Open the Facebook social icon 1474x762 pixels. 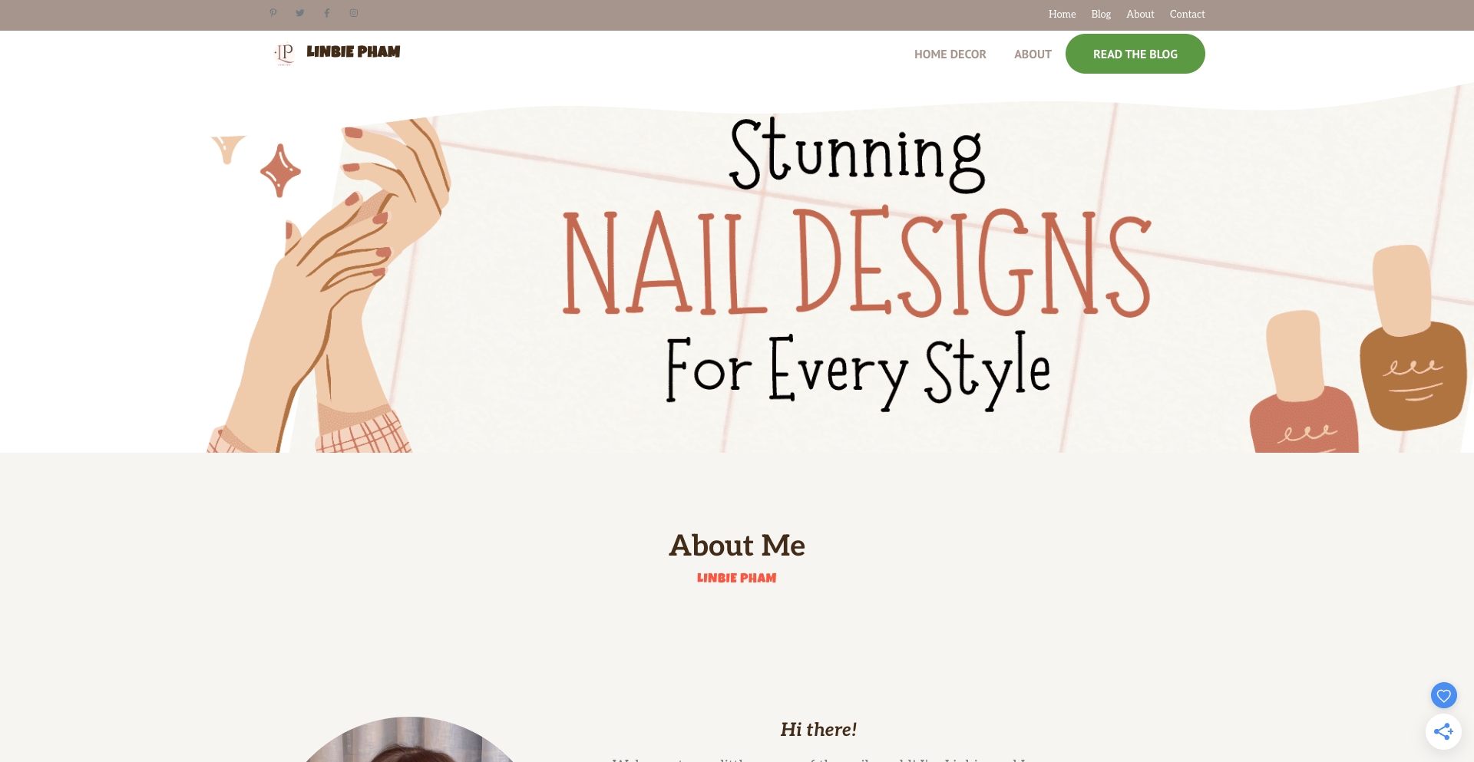click(x=327, y=13)
